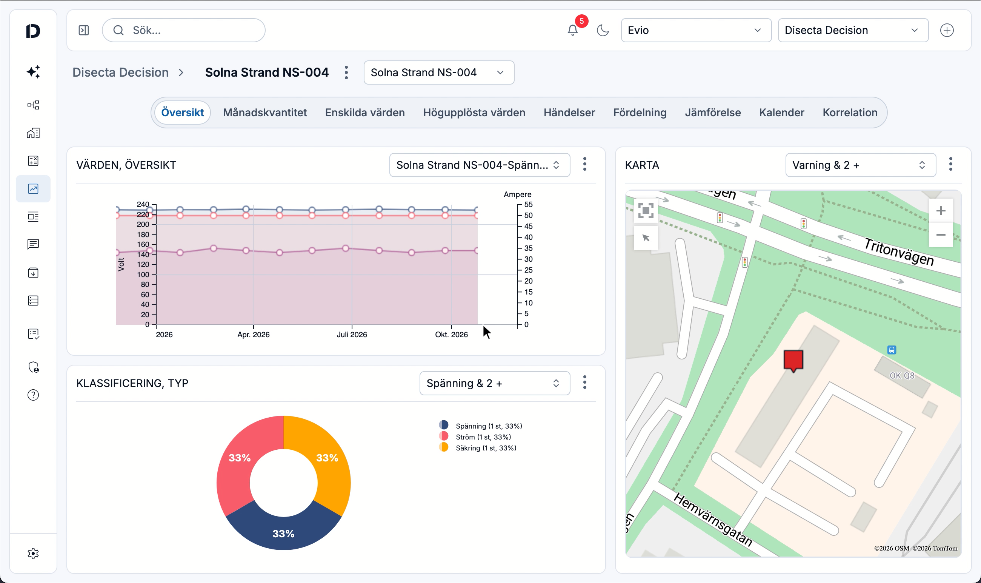
Task: Switch to the Korrelation tab
Action: (x=850, y=113)
